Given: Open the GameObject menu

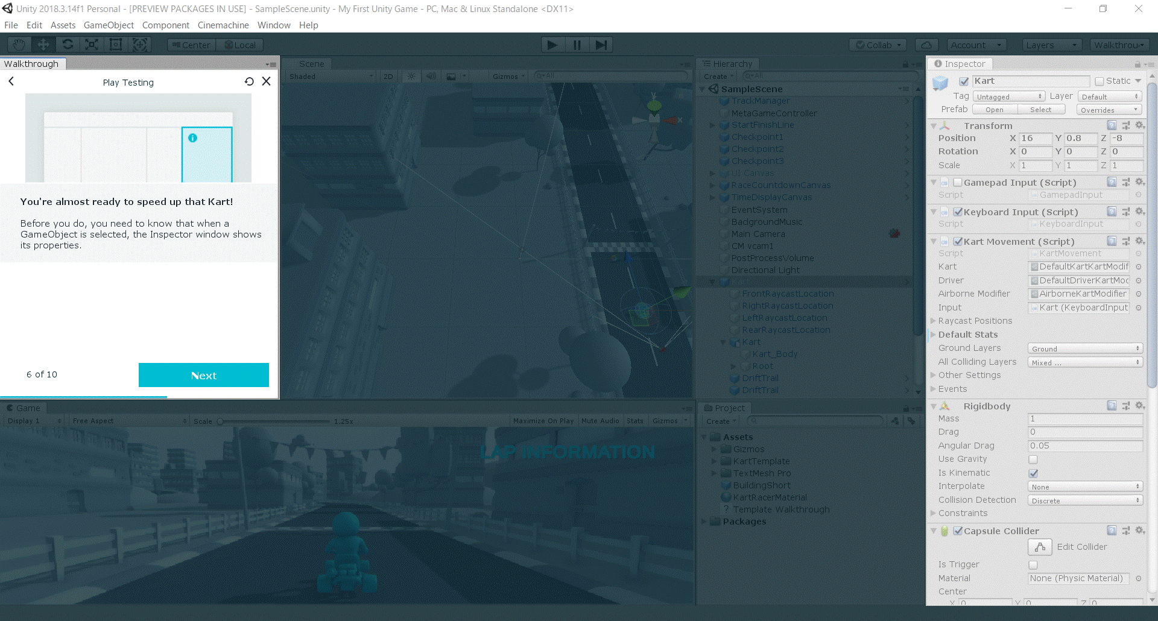Looking at the screenshot, I should [x=109, y=25].
